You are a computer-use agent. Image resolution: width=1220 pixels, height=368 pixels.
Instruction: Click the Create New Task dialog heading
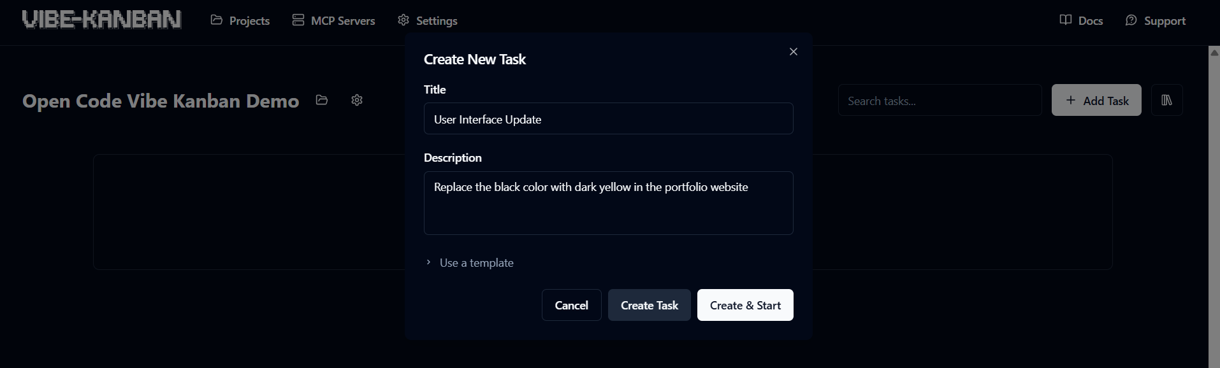click(x=475, y=59)
